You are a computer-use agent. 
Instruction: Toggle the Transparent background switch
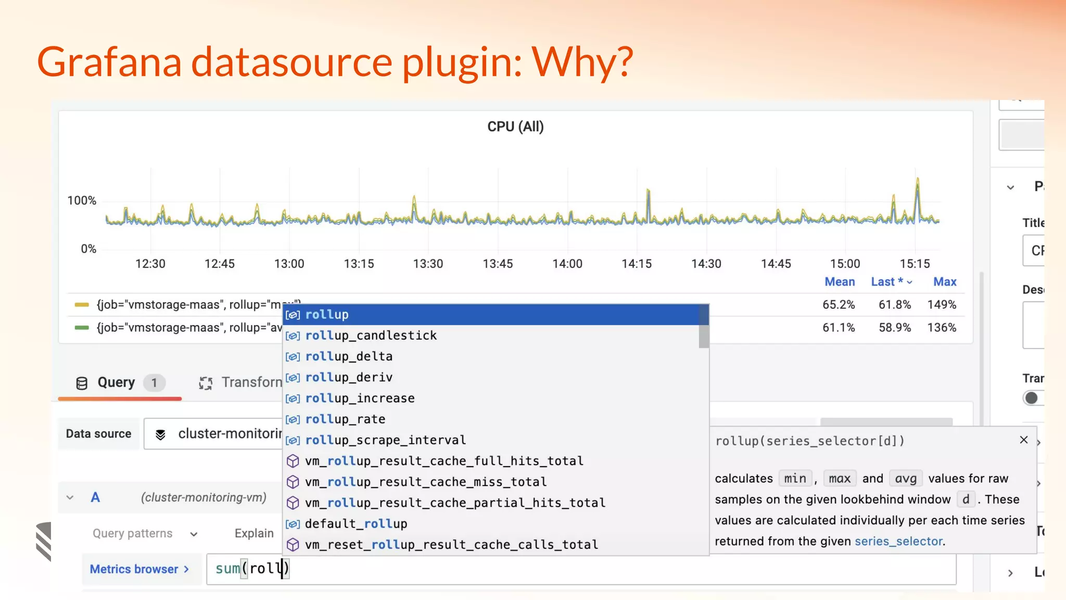point(1033,398)
